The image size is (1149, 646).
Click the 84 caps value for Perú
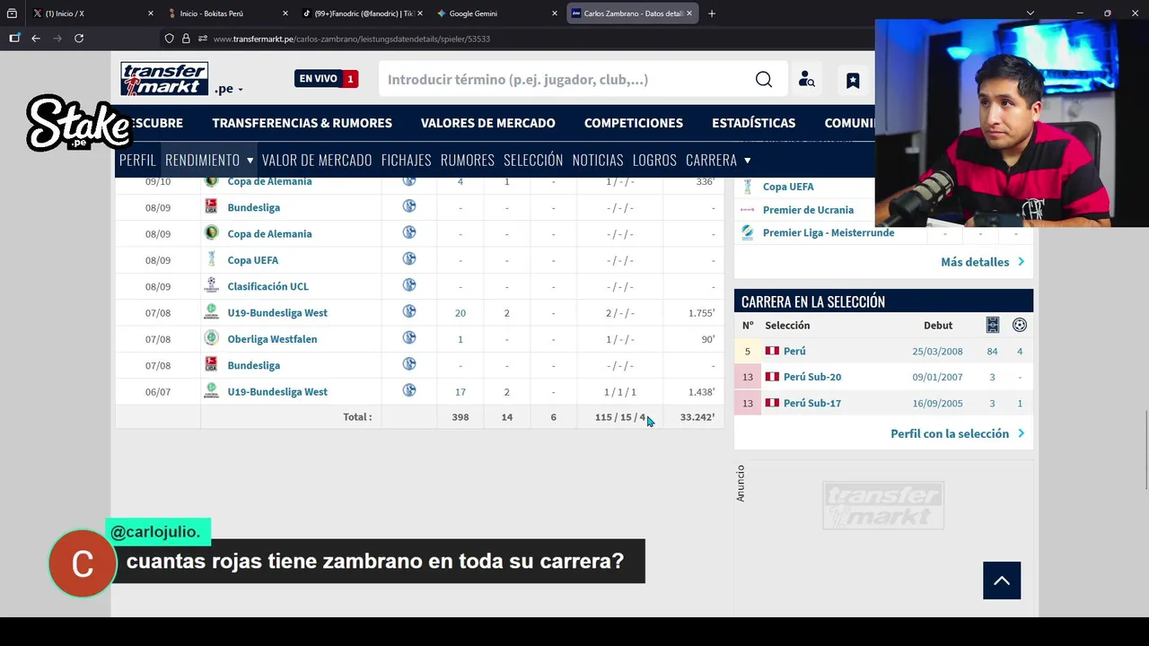click(992, 351)
